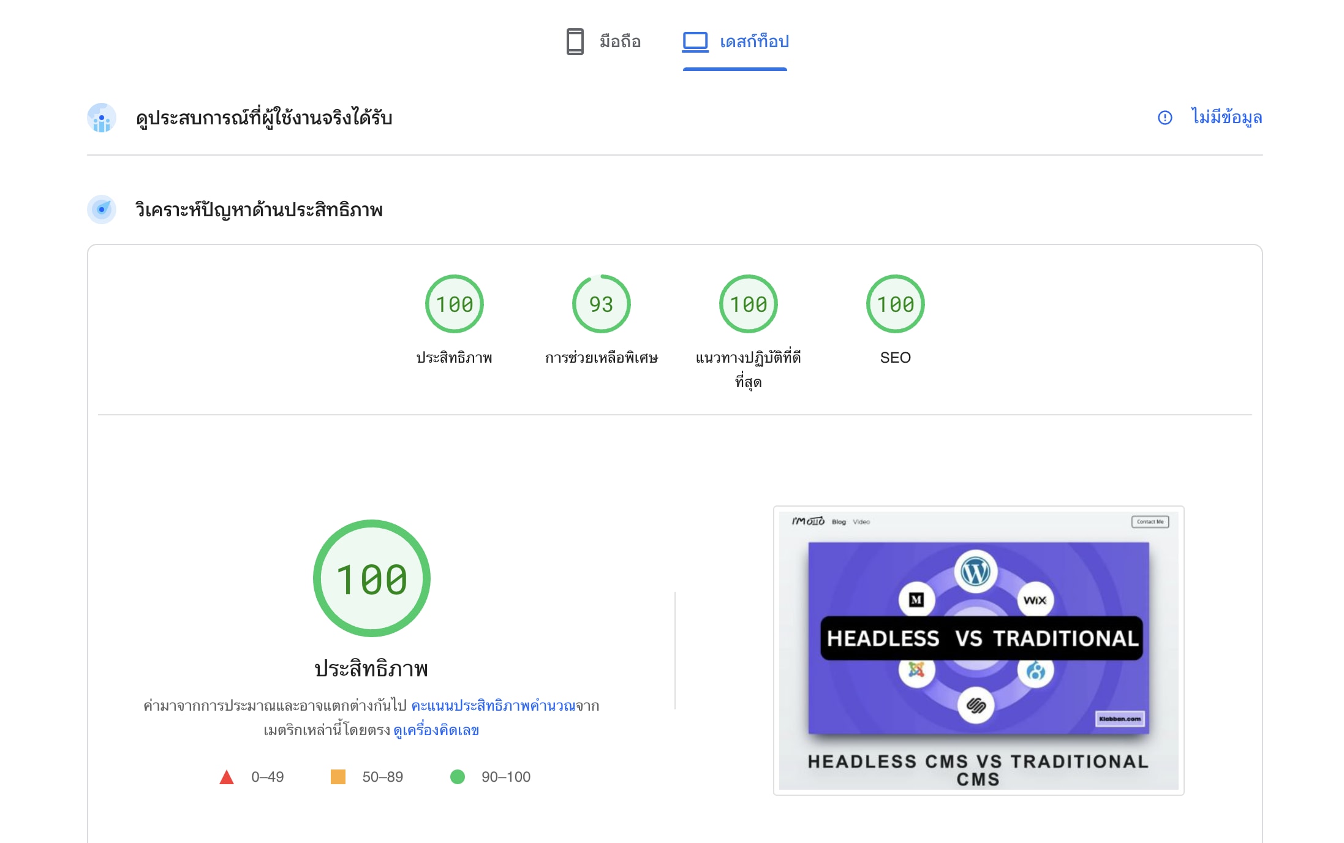
Task: Click the info circle icon near ไม่มีข้อมูล
Action: coord(1165,118)
